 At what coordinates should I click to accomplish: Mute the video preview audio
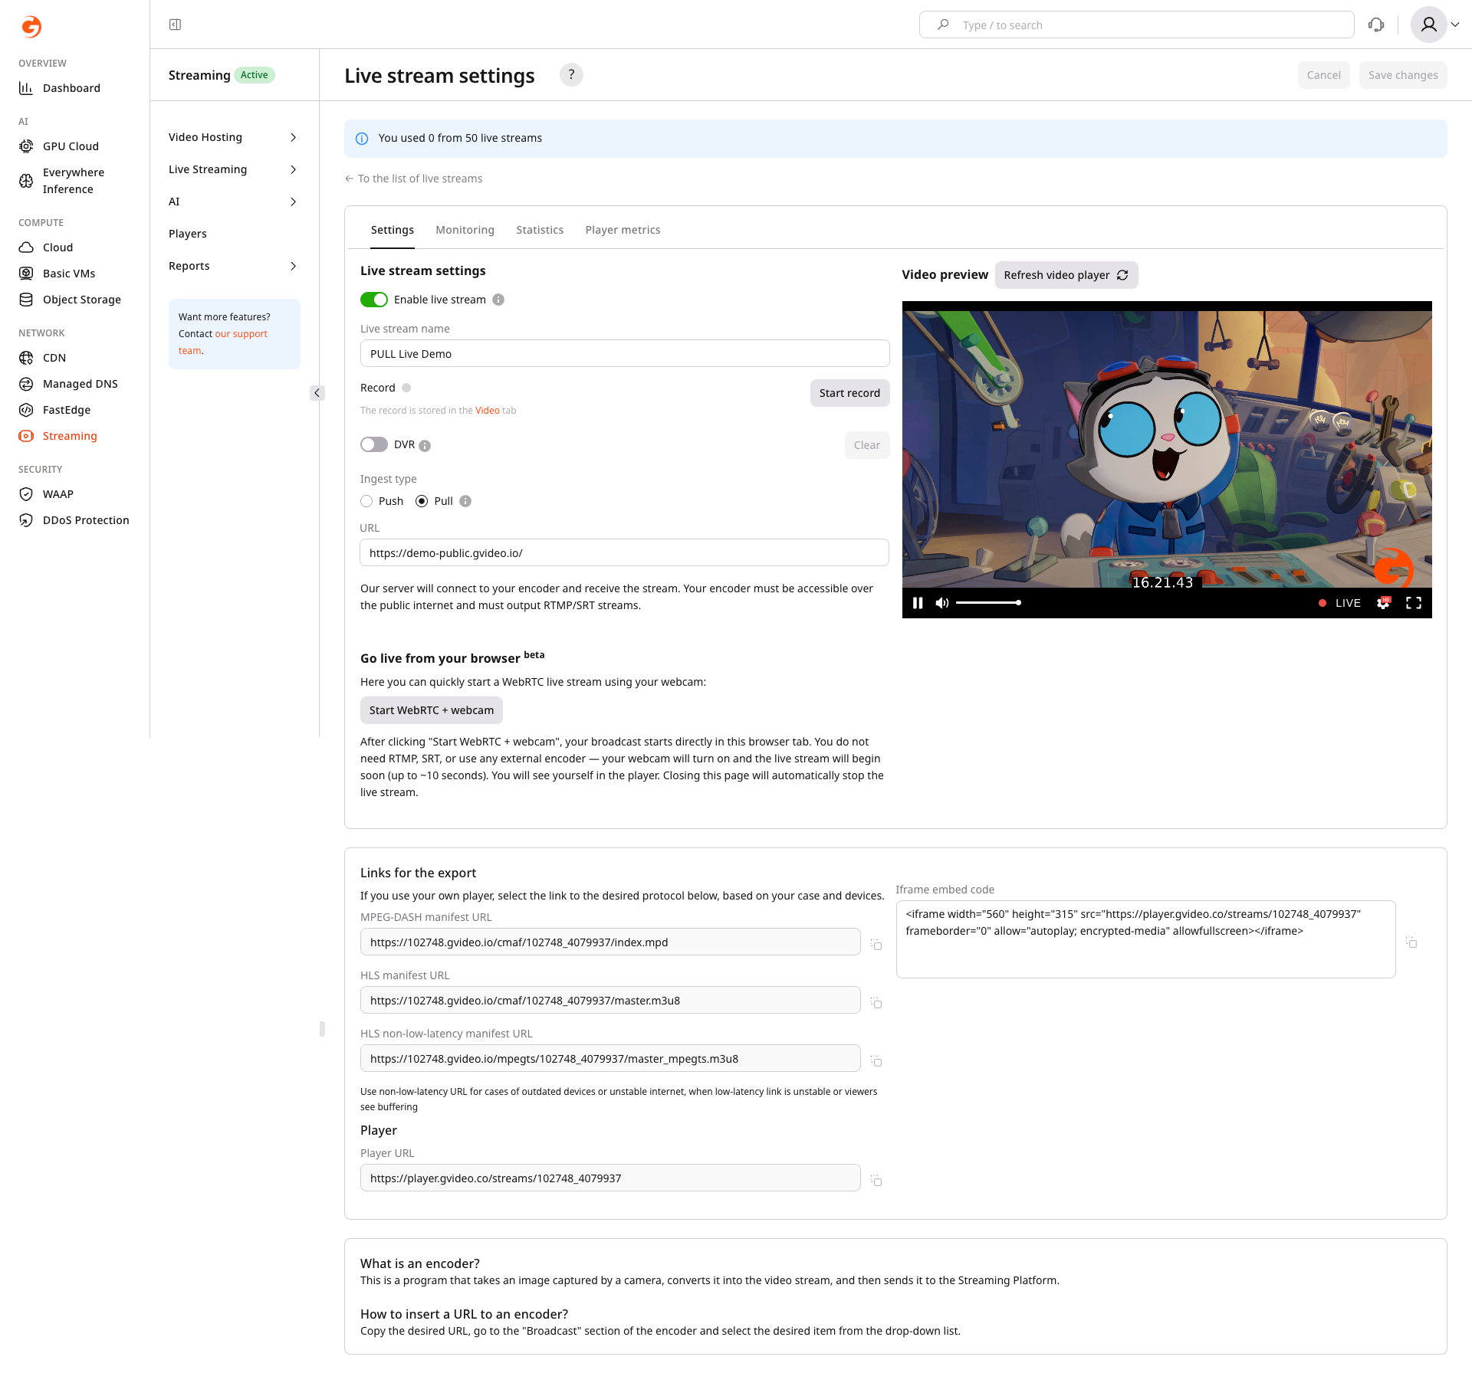[x=942, y=603]
